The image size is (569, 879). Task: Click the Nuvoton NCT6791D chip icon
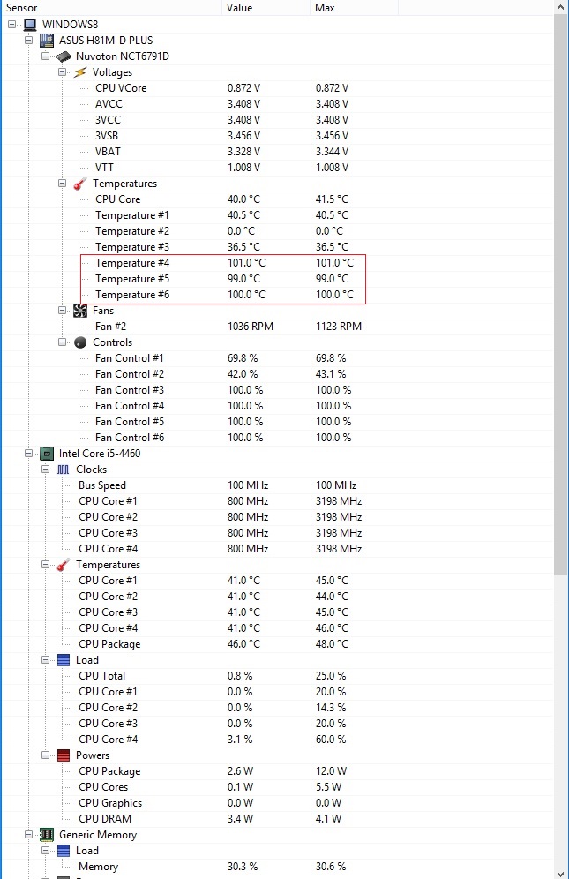64,56
